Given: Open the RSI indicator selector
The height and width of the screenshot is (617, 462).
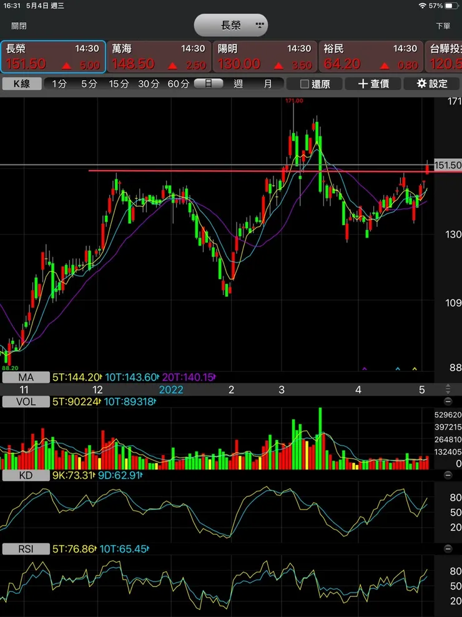Looking at the screenshot, I should pos(26,549).
